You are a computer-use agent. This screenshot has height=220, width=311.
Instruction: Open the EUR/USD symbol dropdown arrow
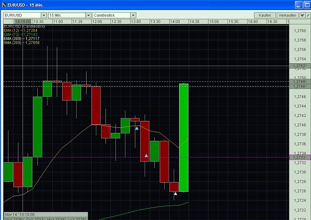[x=44, y=15]
